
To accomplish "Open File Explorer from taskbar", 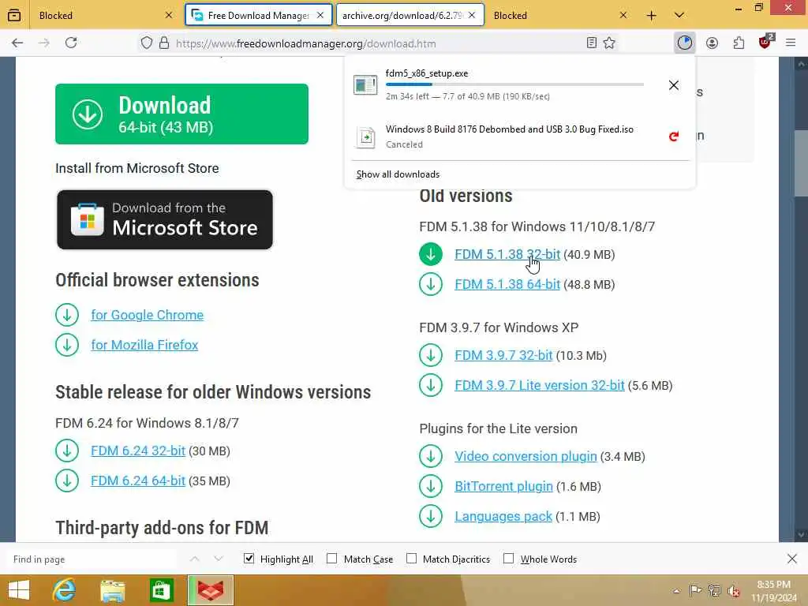I will click(113, 590).
